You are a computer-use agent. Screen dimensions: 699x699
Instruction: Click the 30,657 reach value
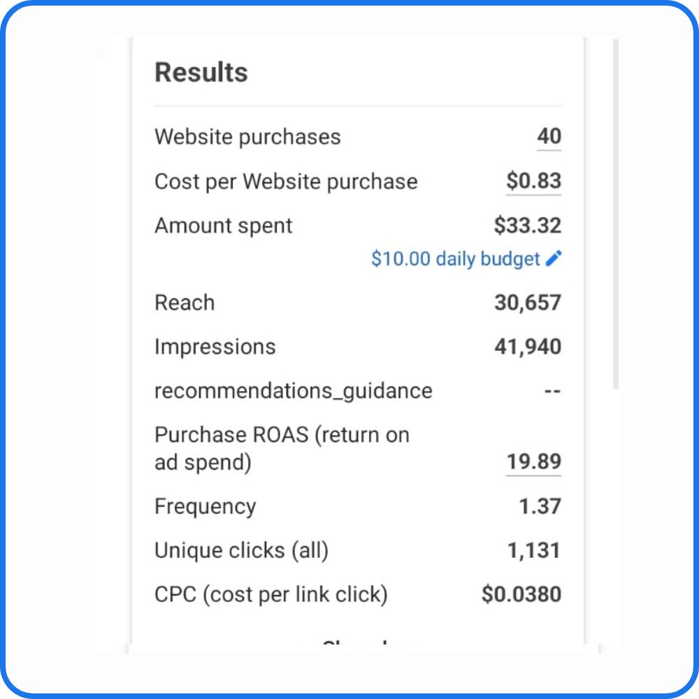[x=527, y=303]
